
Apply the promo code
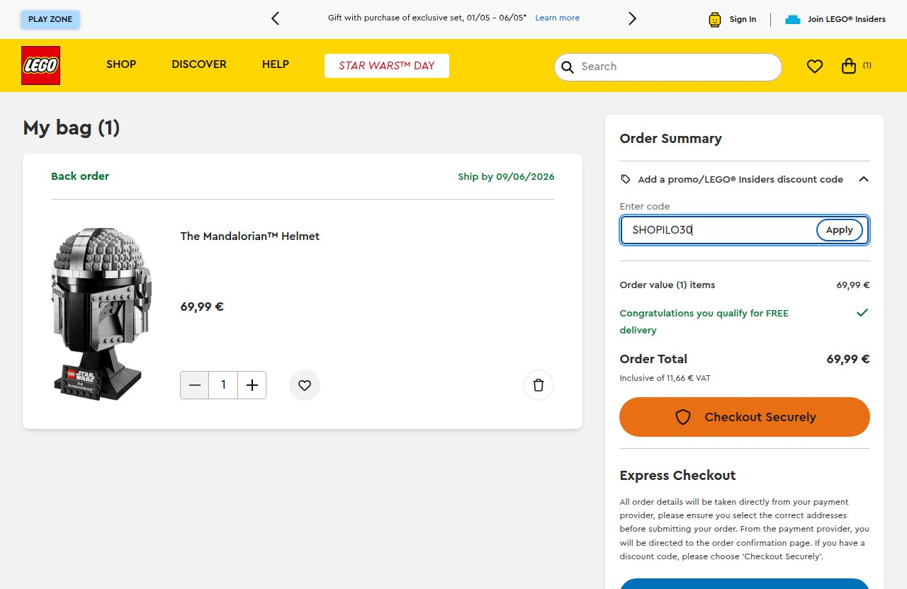pyautogui.click(x=840, y=230)
